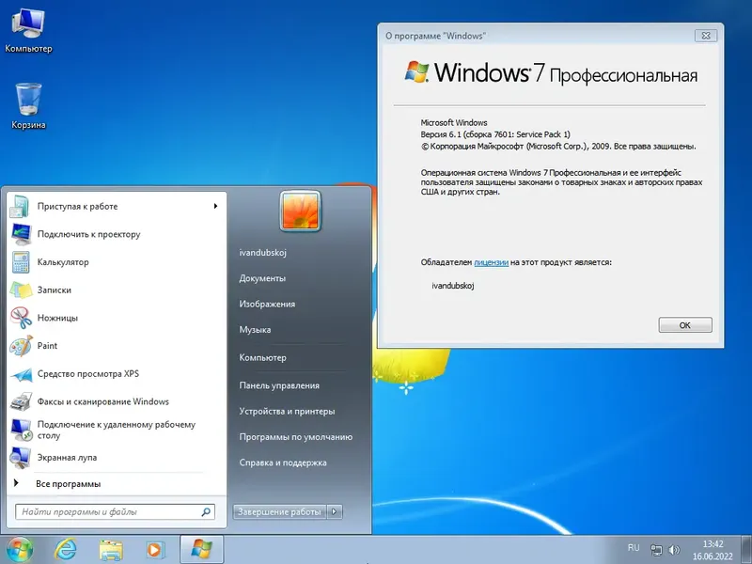Viewport: 752px width, 564px height.
Task: Click the Факсы и сканирование Windows label
Action: [103, 402]
